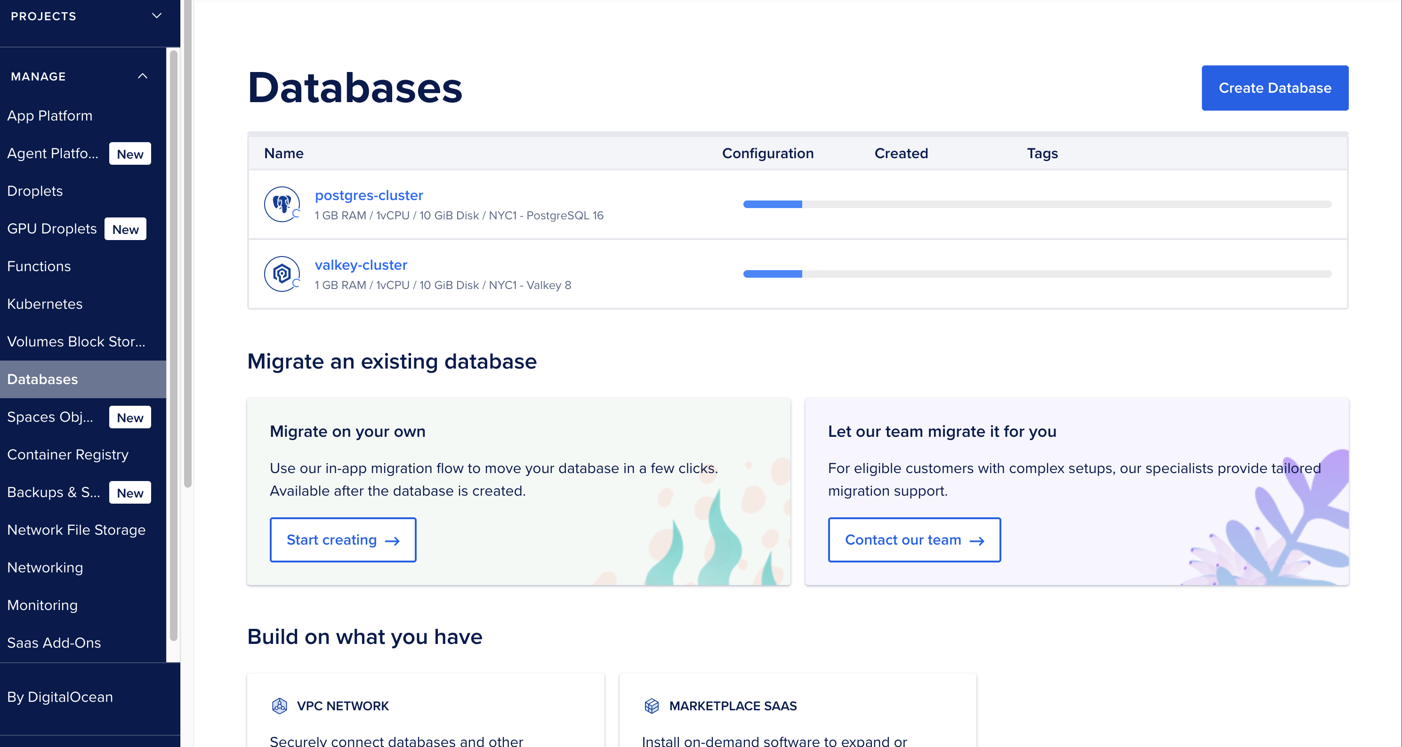Go to Droplets in the sidebar
This screenshot has height=747, width=1402.
[x=35, y=191]
